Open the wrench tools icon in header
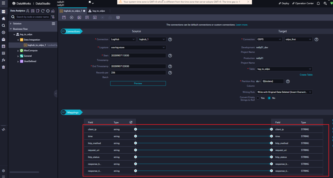333x178 pixels. [x=325, y=3]
